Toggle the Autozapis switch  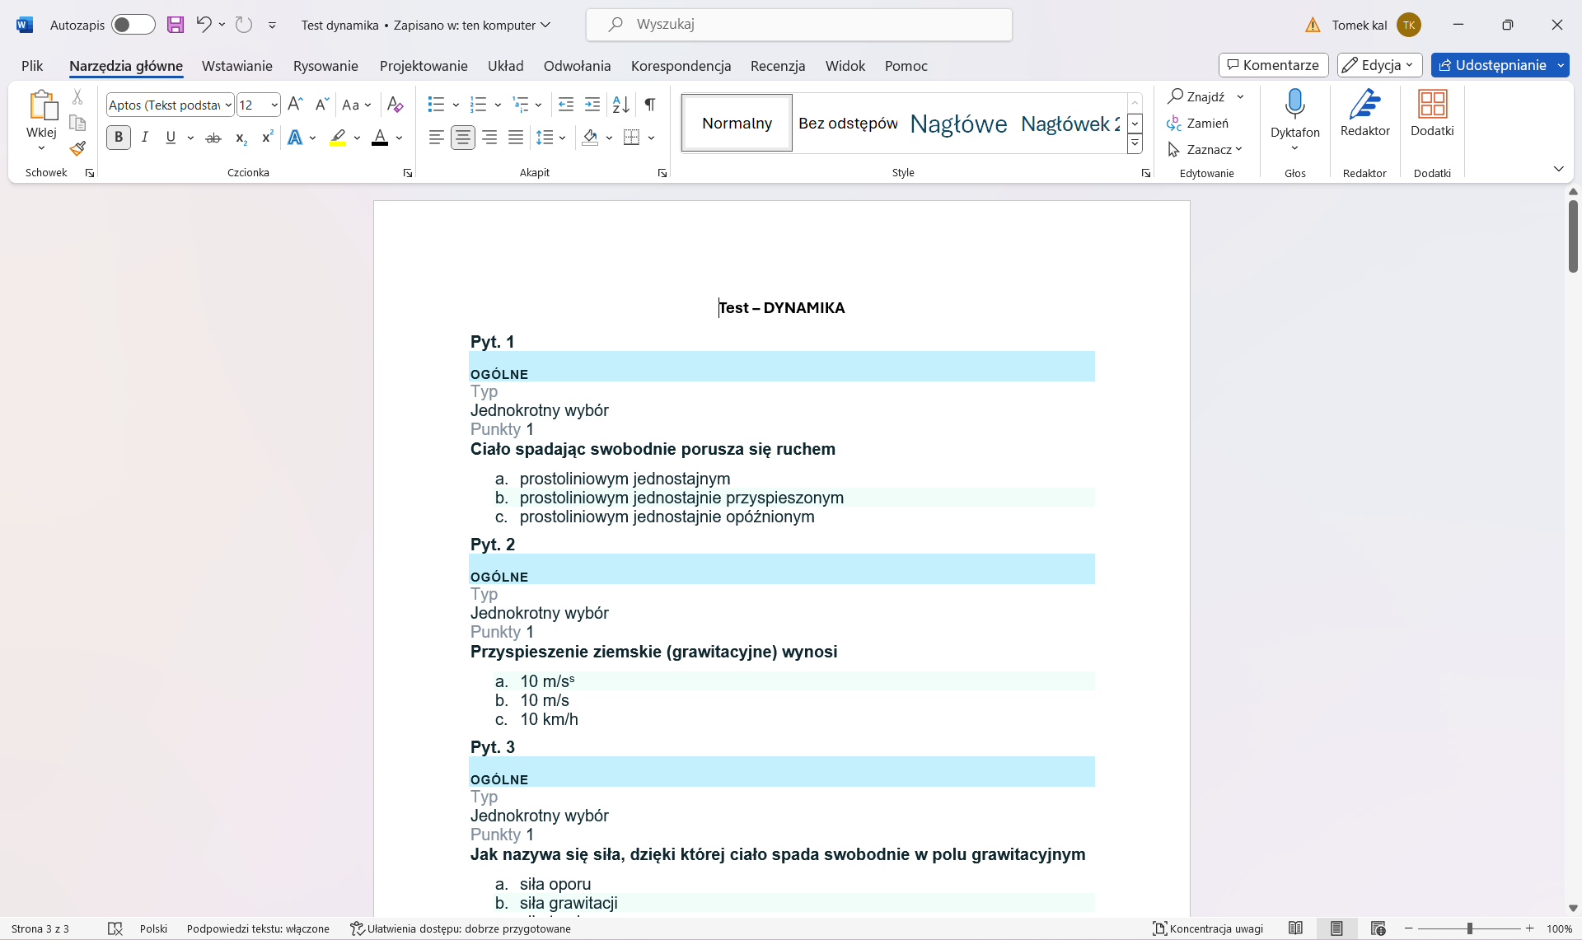pyautogui.click(x=133, y=25)
